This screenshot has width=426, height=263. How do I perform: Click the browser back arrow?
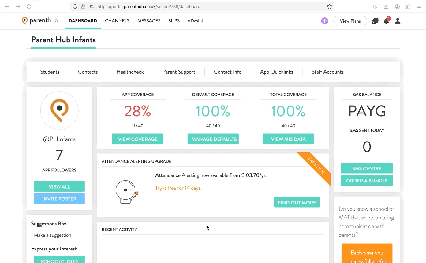coord(7,6)
